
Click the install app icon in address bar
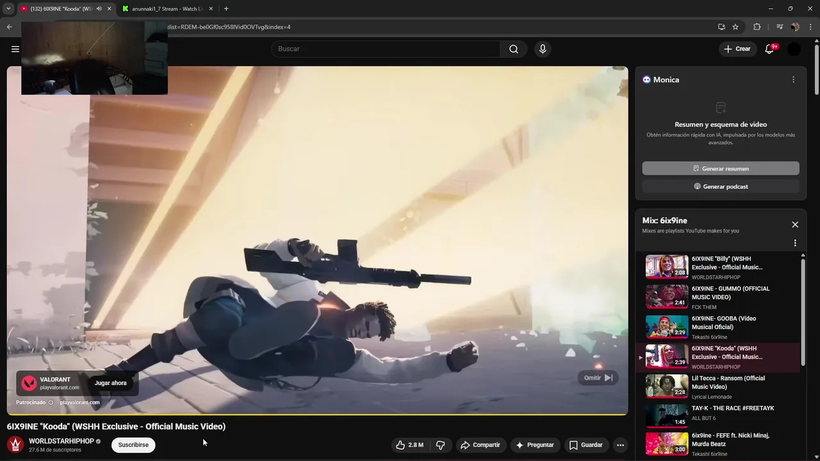pyautogui.click(x=721, y=27)
